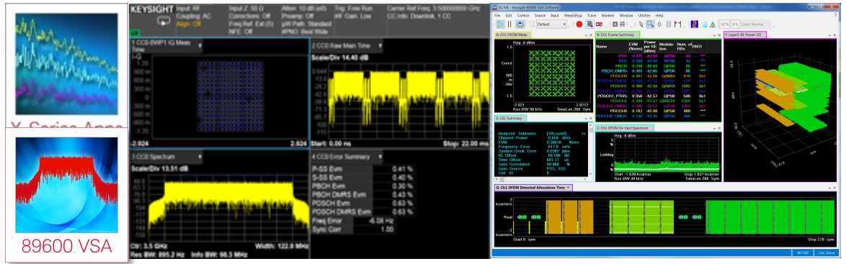Click the 89600 VSA thumbnail
This screenshot has height=264, width=846.
click(67, 194)
